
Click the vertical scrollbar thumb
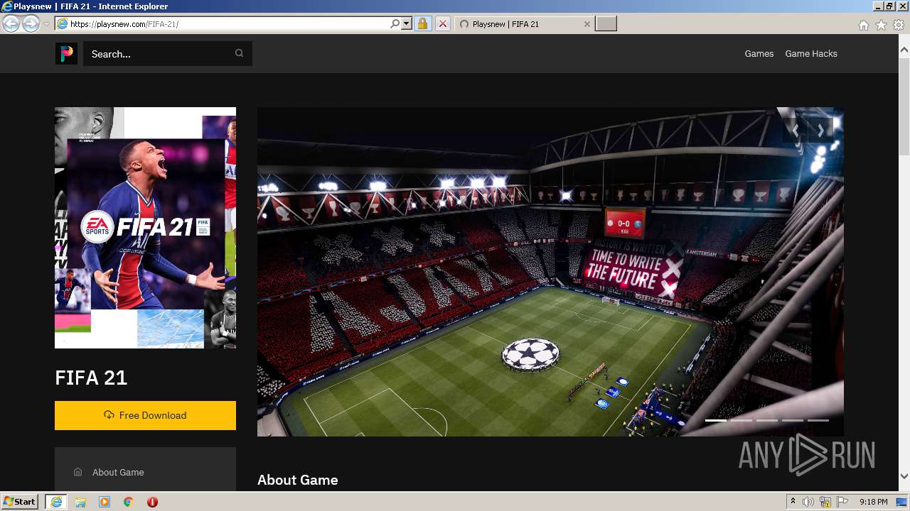904,106
